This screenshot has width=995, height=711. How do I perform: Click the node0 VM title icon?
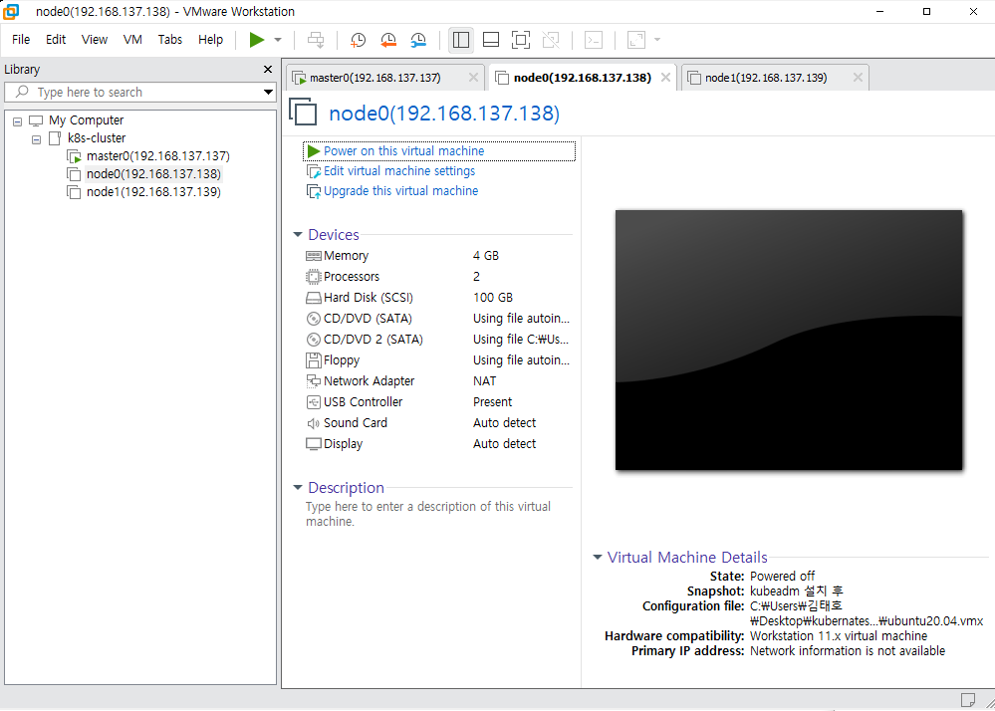304,112
